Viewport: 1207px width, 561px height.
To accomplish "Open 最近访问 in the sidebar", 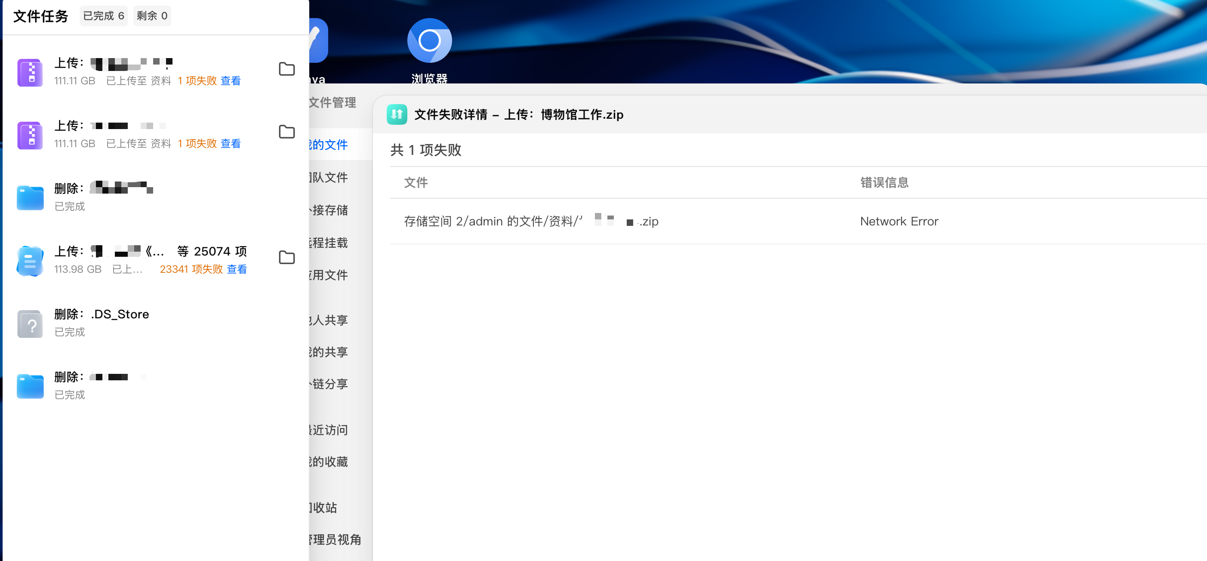I will click(328, 430).
